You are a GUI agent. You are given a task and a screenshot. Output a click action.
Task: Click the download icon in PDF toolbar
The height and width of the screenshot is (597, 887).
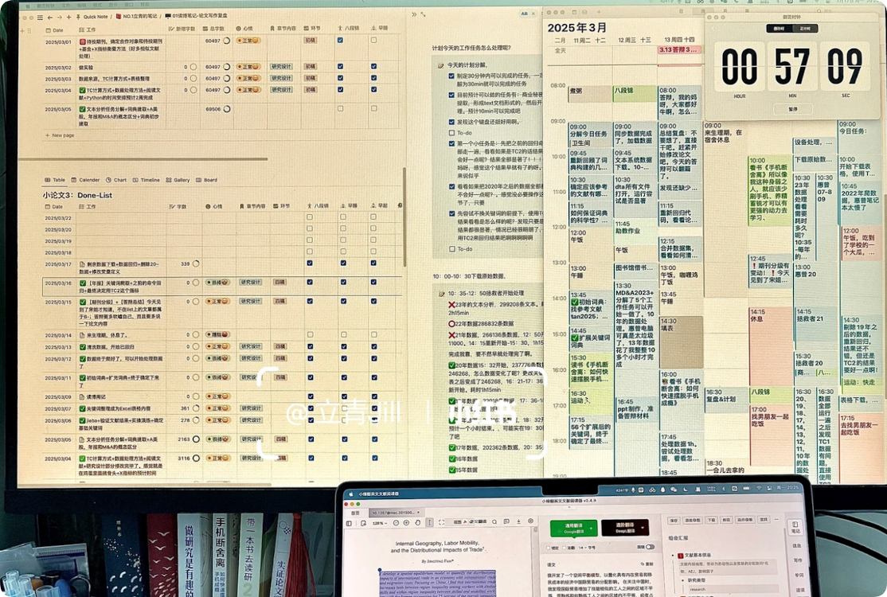coord(518,521)
